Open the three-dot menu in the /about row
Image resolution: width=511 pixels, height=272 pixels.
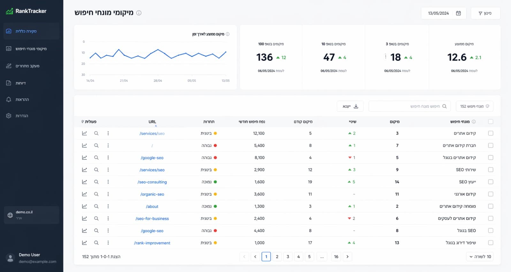click(108, 206)
